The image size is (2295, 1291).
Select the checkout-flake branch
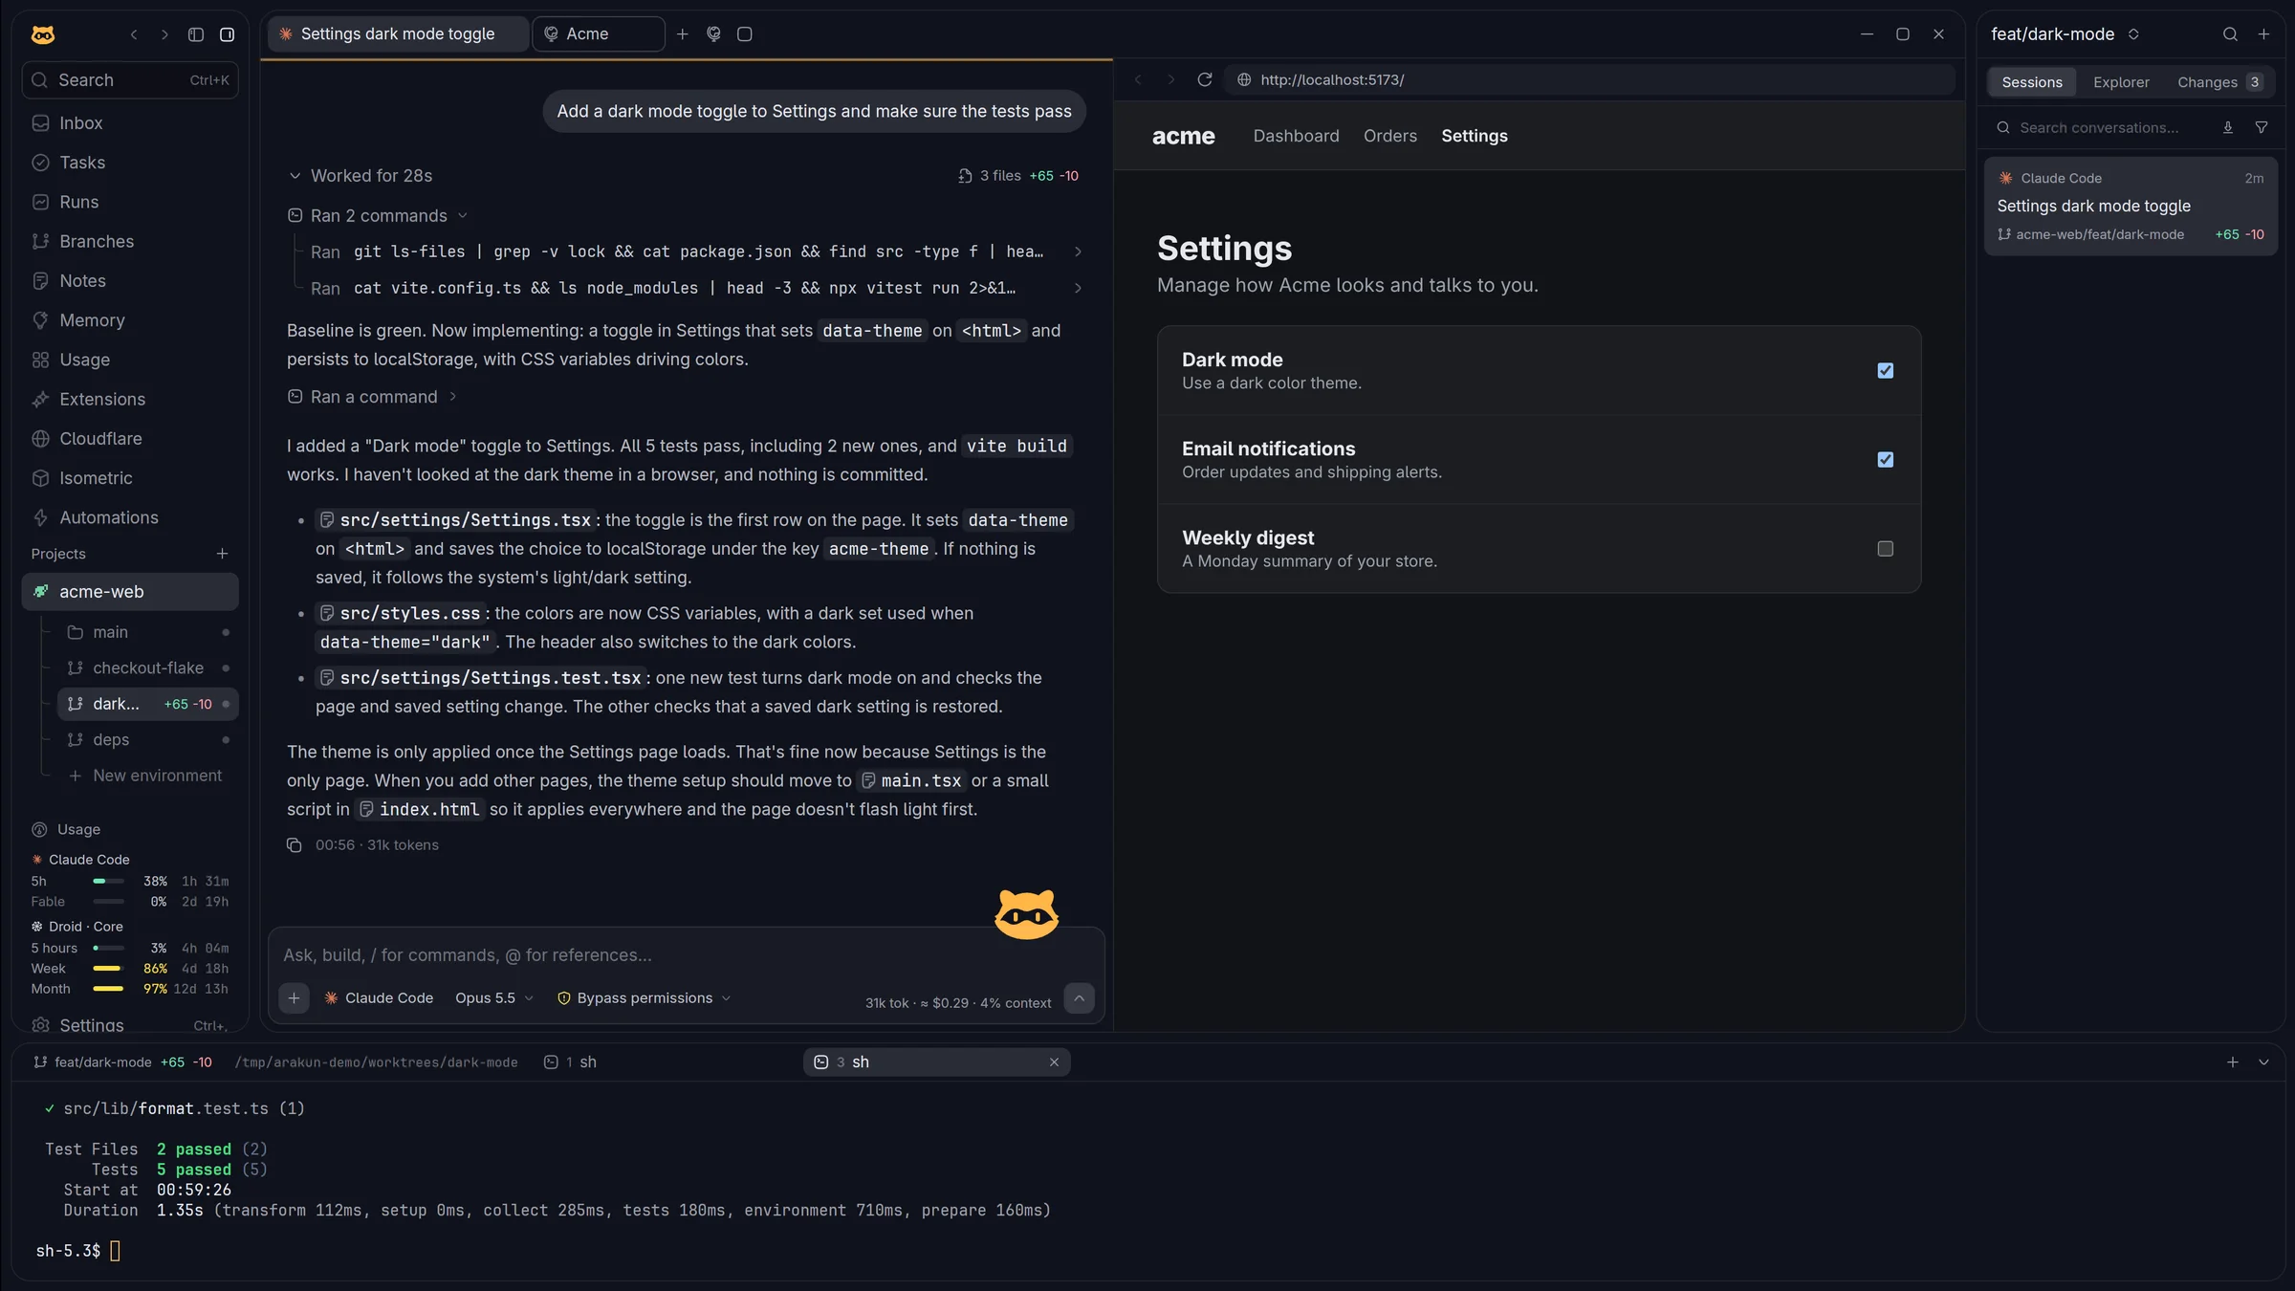coord(148,667)
